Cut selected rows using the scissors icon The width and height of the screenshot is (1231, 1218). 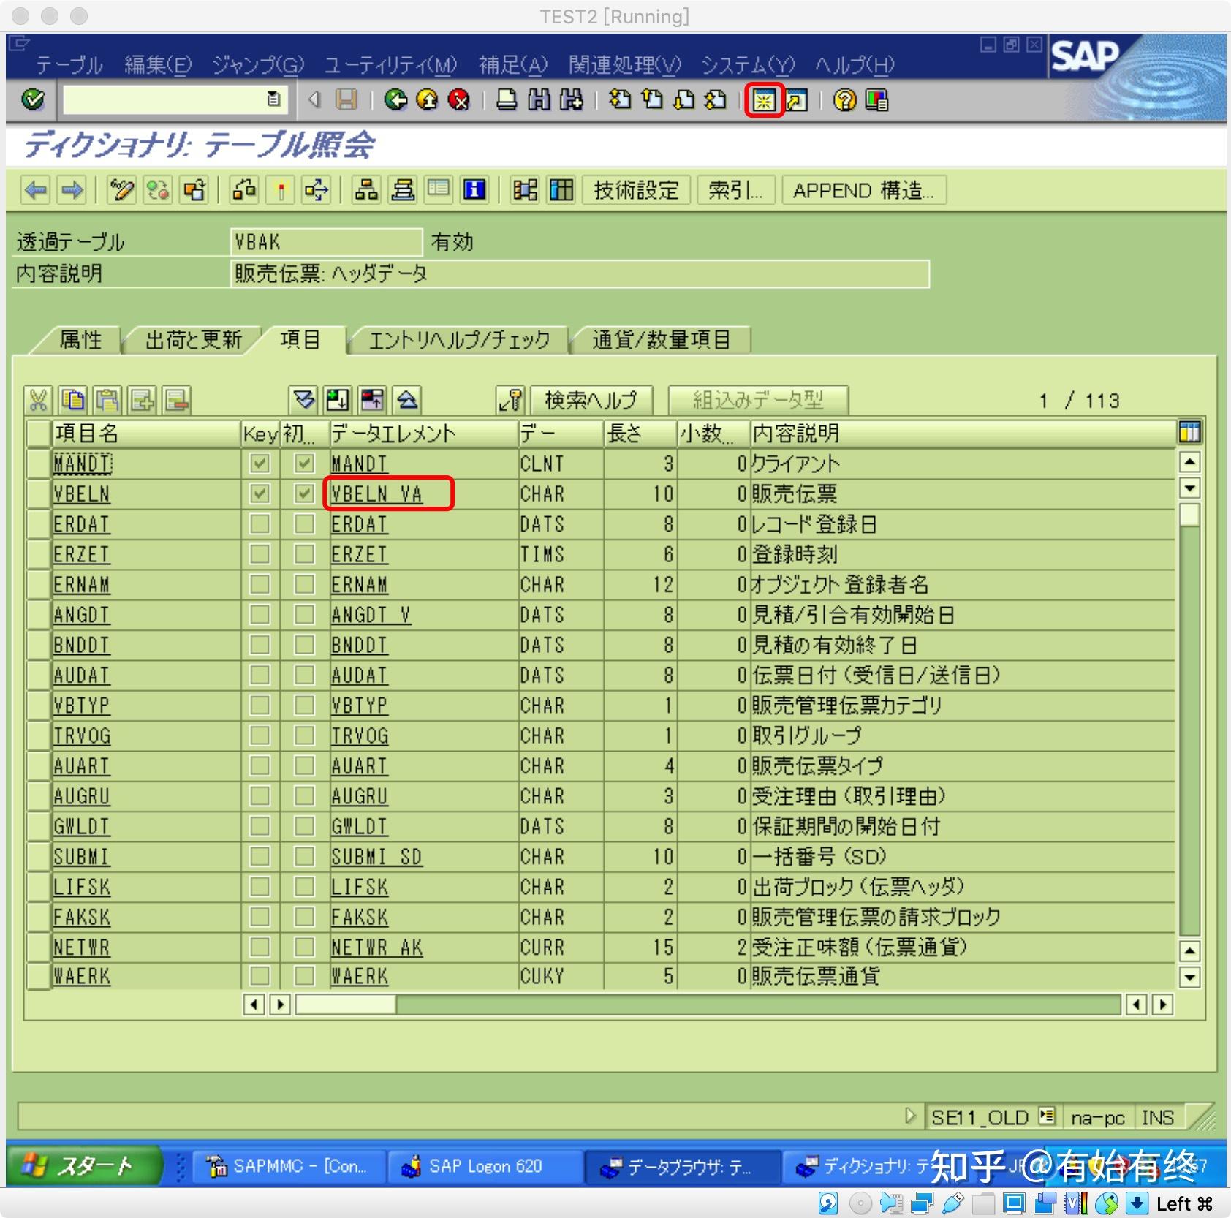click(37, 400)
